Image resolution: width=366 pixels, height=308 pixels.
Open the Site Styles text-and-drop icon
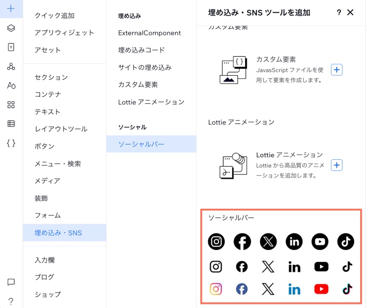11,86
